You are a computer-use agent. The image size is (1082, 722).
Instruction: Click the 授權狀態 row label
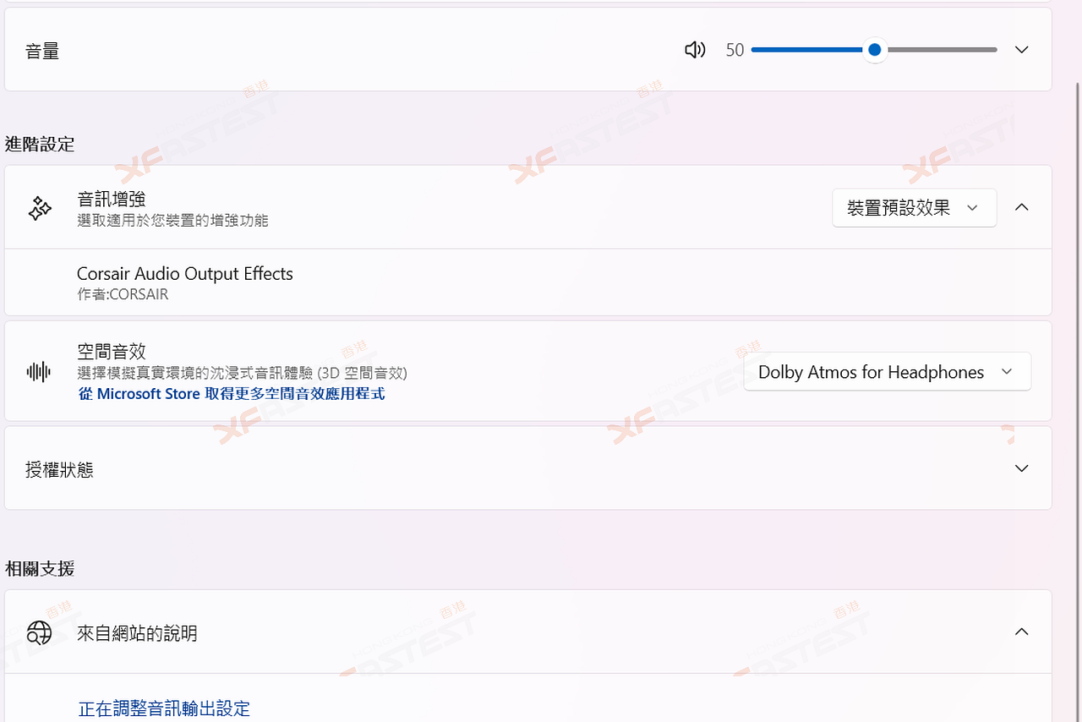[59, 469]
